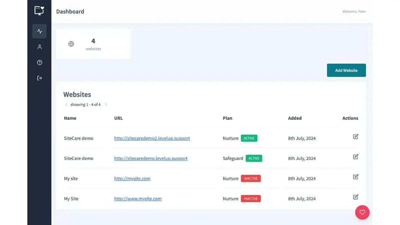This screenshot has height=225, width=400.
Task: Click the monitor heart logo icon
Action: [x=39, y=11]
